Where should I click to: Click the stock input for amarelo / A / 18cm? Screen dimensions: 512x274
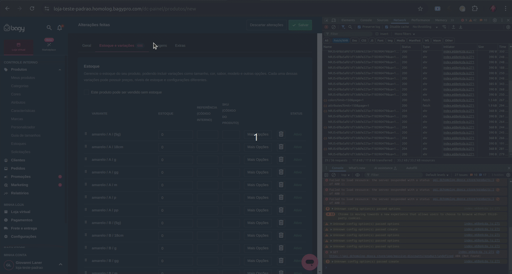click(175, 147)
